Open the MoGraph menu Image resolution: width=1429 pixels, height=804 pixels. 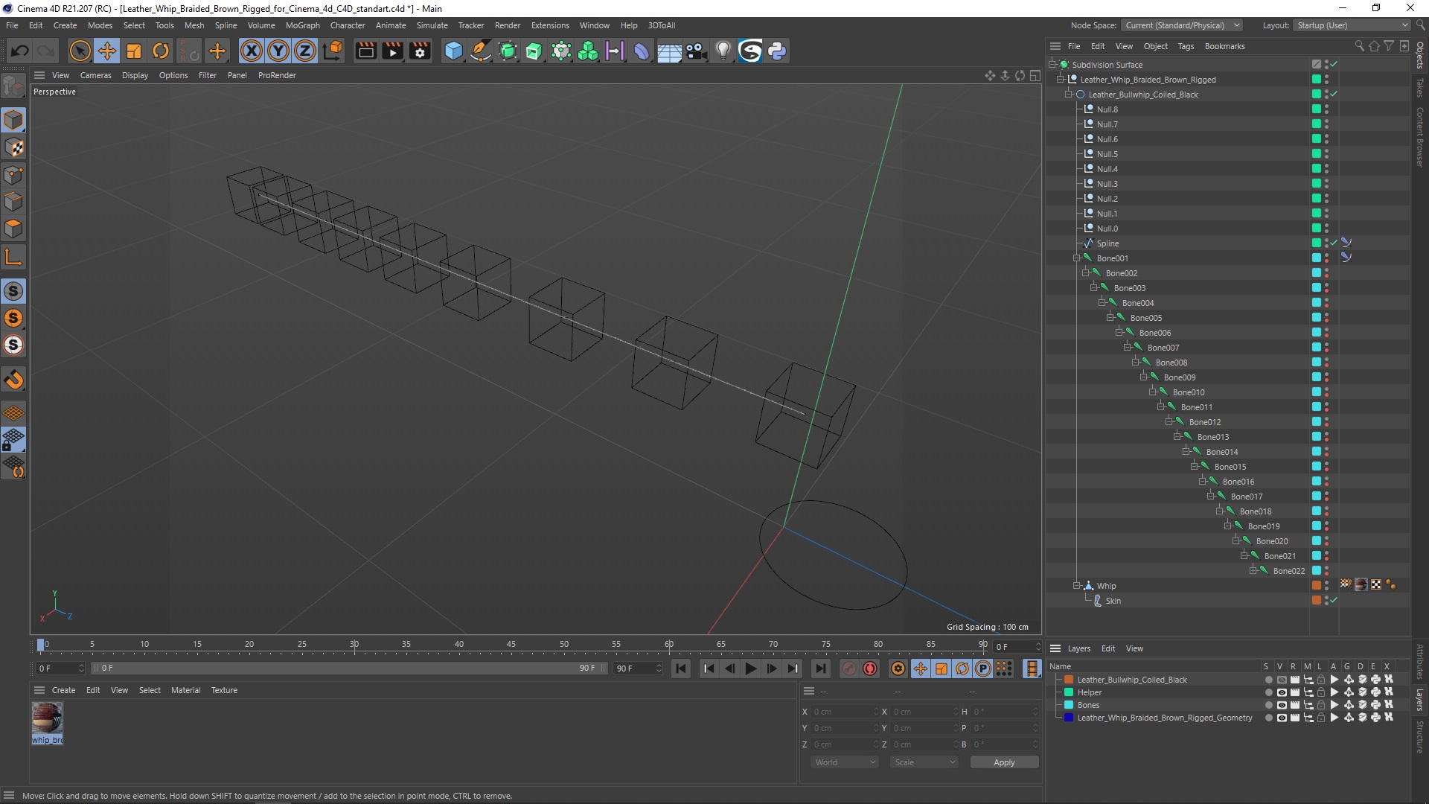[x=302, y=25]
